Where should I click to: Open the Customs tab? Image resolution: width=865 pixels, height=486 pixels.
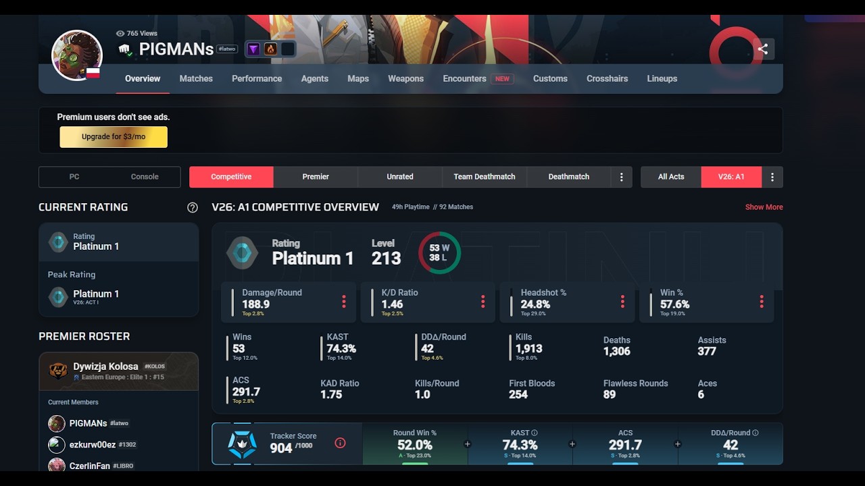550,78
